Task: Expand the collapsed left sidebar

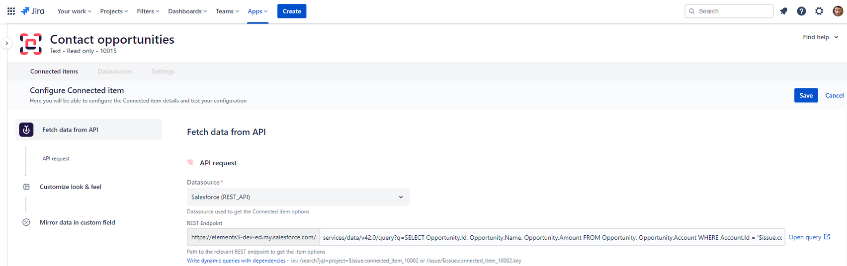Action: pos(6,43)
